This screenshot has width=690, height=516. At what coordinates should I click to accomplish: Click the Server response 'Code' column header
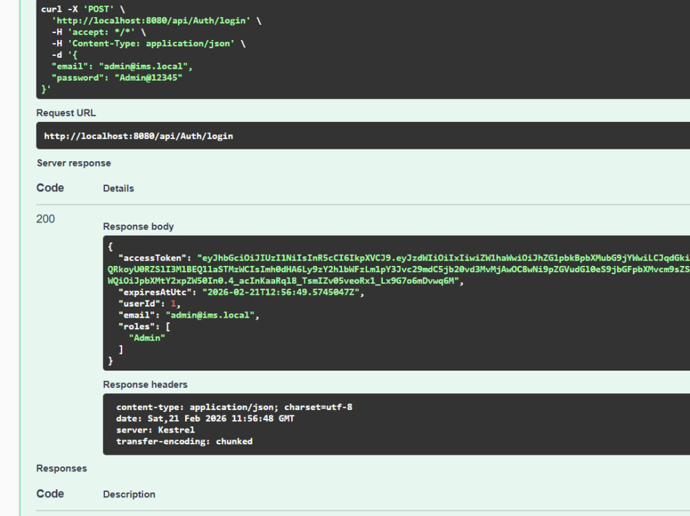[50, 188]
